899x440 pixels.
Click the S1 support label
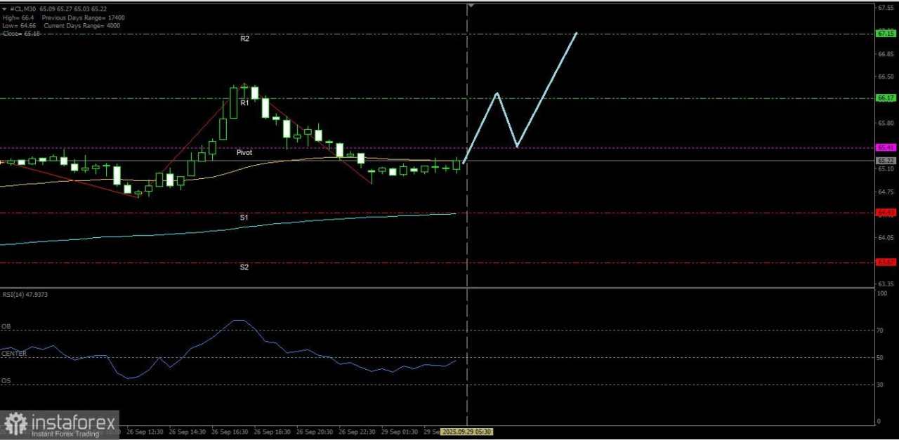[244, 218]
